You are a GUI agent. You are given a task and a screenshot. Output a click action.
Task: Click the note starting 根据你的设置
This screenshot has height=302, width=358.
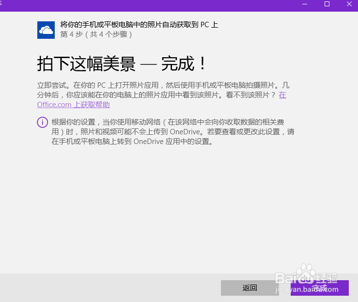[173, 132]
